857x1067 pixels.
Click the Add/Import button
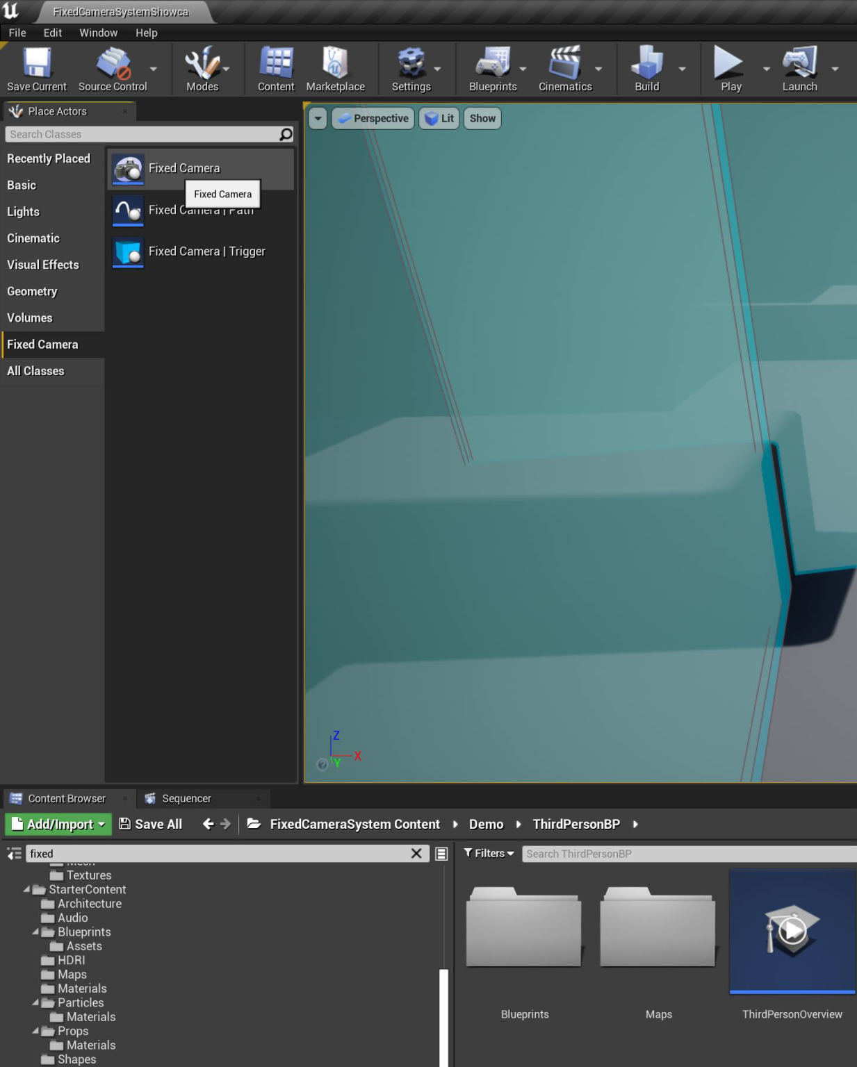[58, 825]
